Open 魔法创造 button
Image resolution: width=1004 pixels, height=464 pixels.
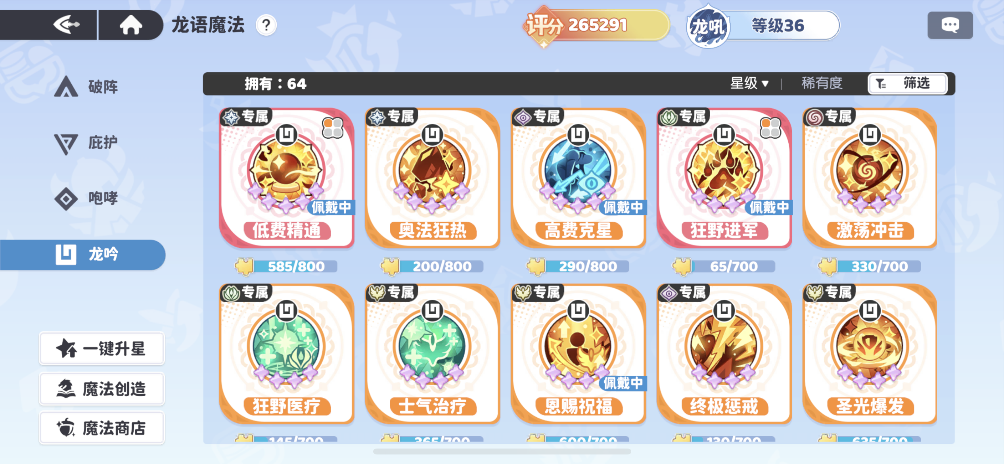point(102,389)
